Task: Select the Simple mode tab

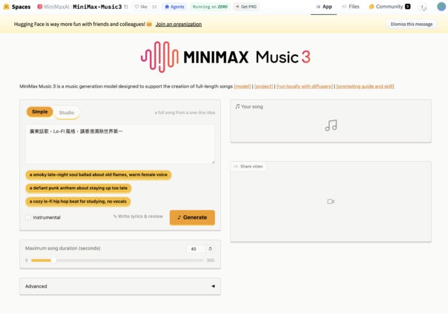Action: [x=40, y=112]
